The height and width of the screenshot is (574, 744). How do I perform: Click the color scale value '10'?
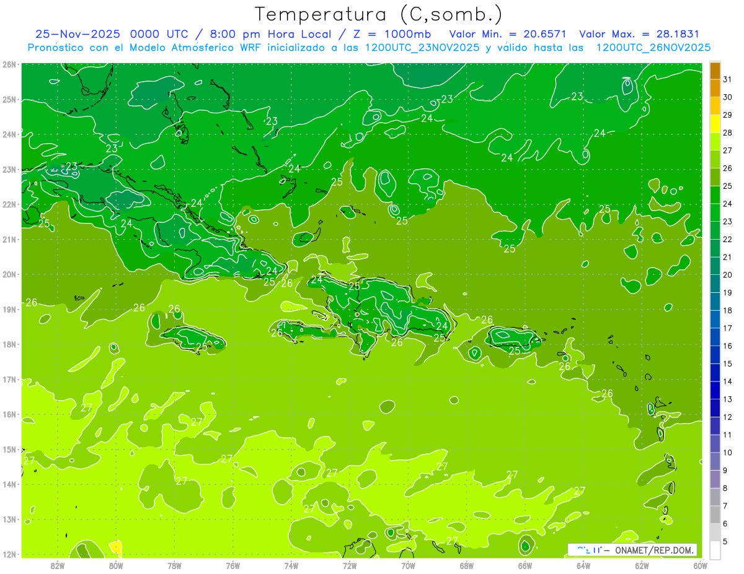pyautogui.click(x=727, y=452)
